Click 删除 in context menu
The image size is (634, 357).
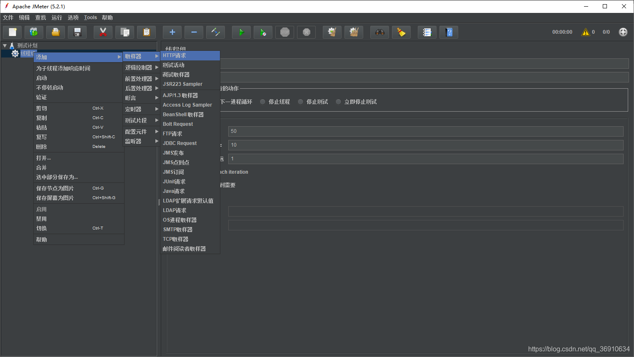pos(79,147)
